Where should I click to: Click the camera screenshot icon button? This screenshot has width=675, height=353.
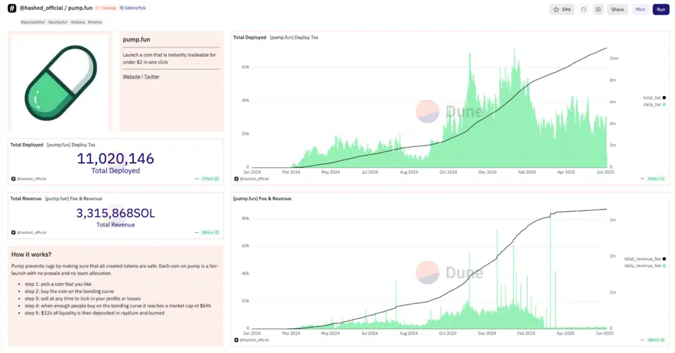pyautogui.click(x=598, y=9)
